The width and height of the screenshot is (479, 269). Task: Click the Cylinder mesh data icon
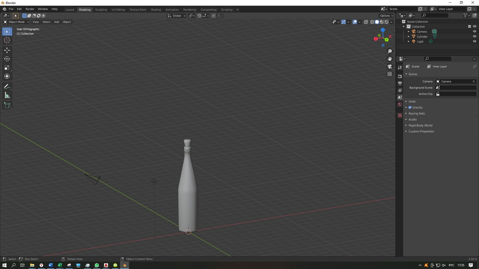(435, 37)
